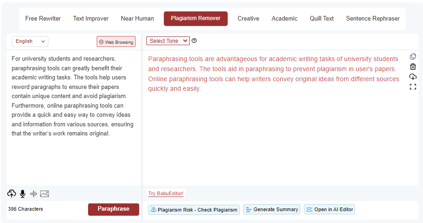Upload an image using the picture icon
This screenshot has width=423, height=223.
pyautogui.click(x=45, y=194)
